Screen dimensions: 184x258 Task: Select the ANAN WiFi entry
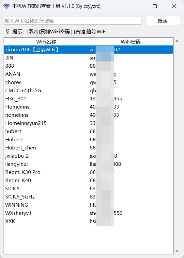(x=88, y=74)
